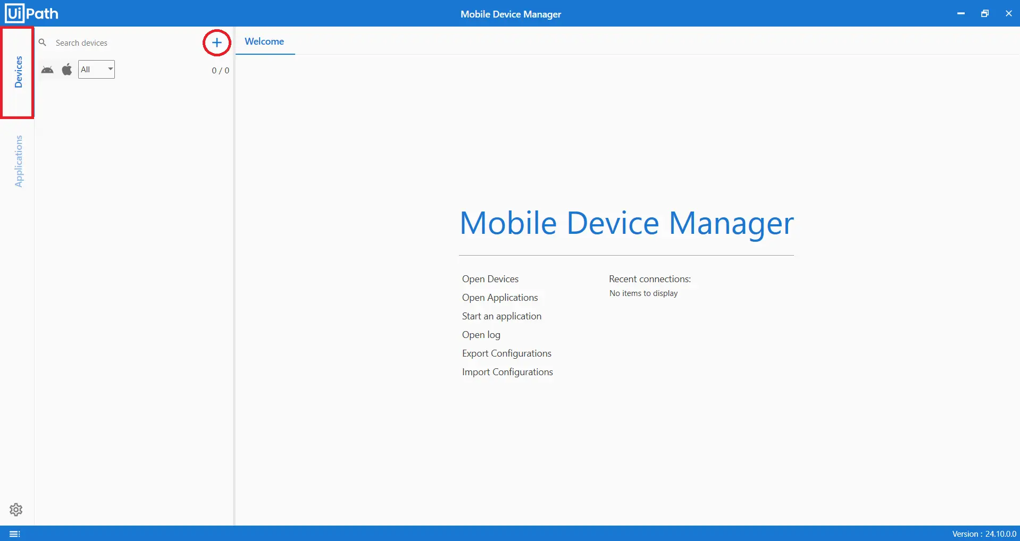Open log from the welcome page
The width and height of the screenshot is (1020, 541).
click(481, 335)
